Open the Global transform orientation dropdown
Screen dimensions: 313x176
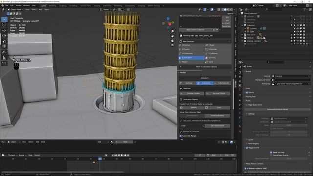[106, 10]
